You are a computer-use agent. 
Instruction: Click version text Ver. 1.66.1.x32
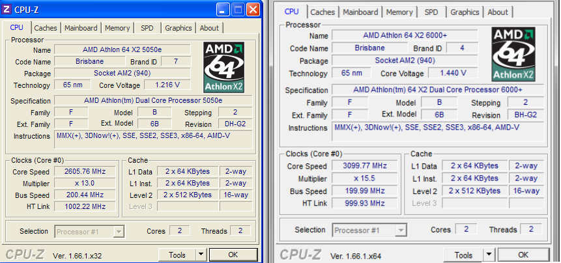pos(78,255)
